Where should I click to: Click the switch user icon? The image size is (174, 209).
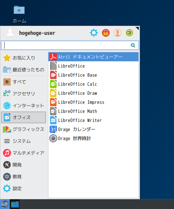click(x=118, y=33)
